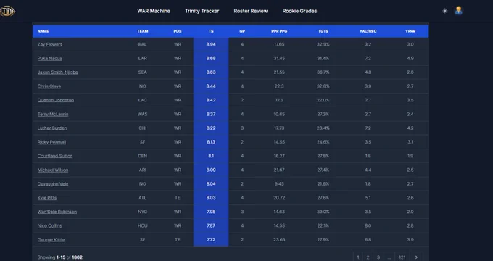The image size is (493, 261).
Task: Open Luther Burden player link
Action: 52,128
